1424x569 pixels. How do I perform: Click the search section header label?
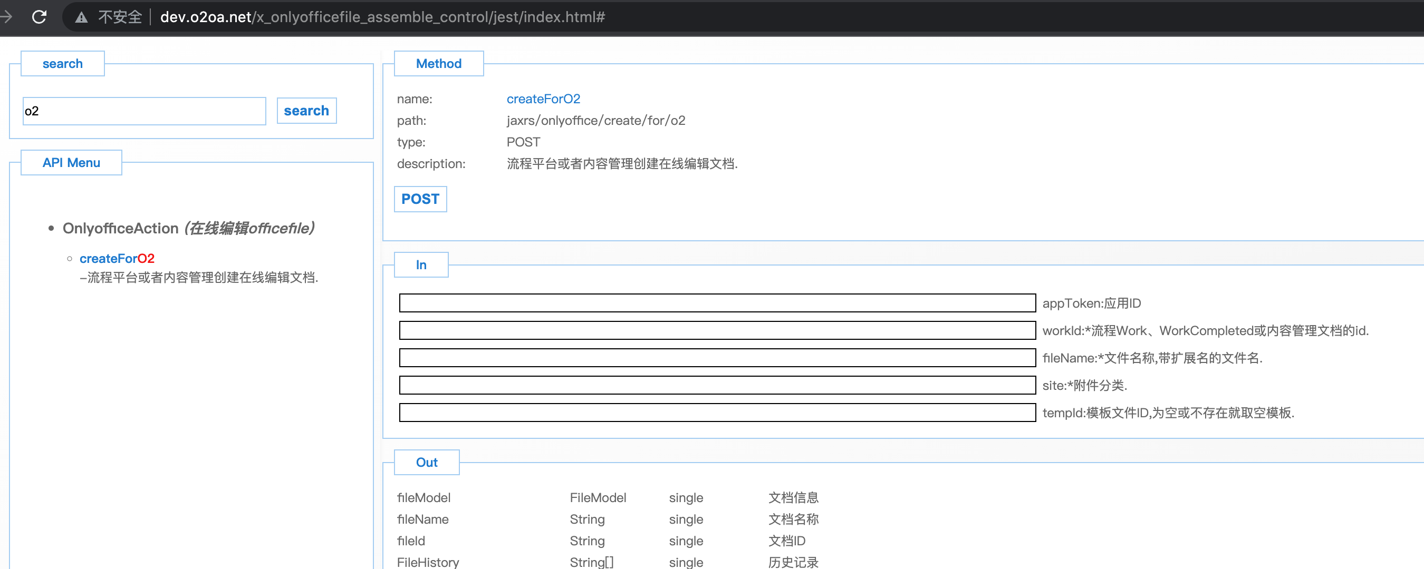click(x=62, y=64)
